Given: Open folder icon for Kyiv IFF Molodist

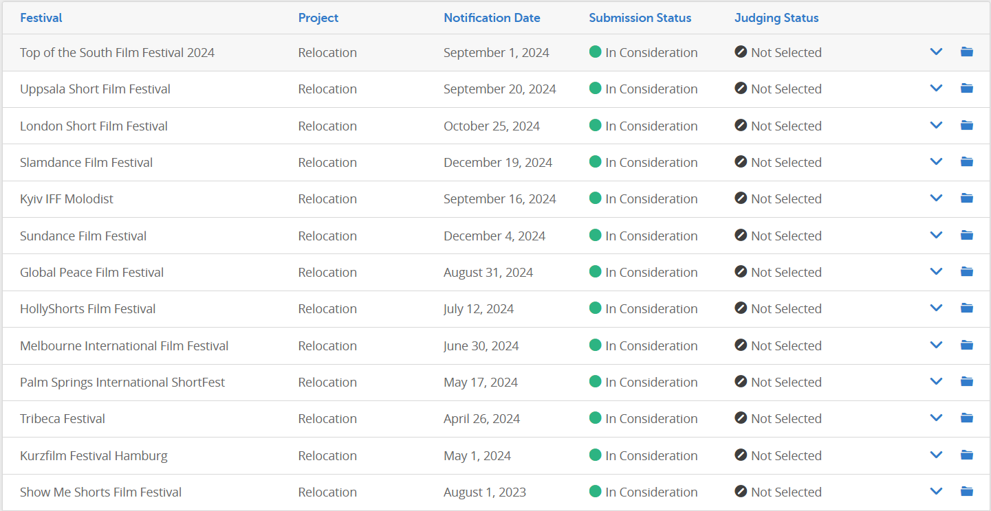Looking at the screenshot, I should tap(967, 198).
